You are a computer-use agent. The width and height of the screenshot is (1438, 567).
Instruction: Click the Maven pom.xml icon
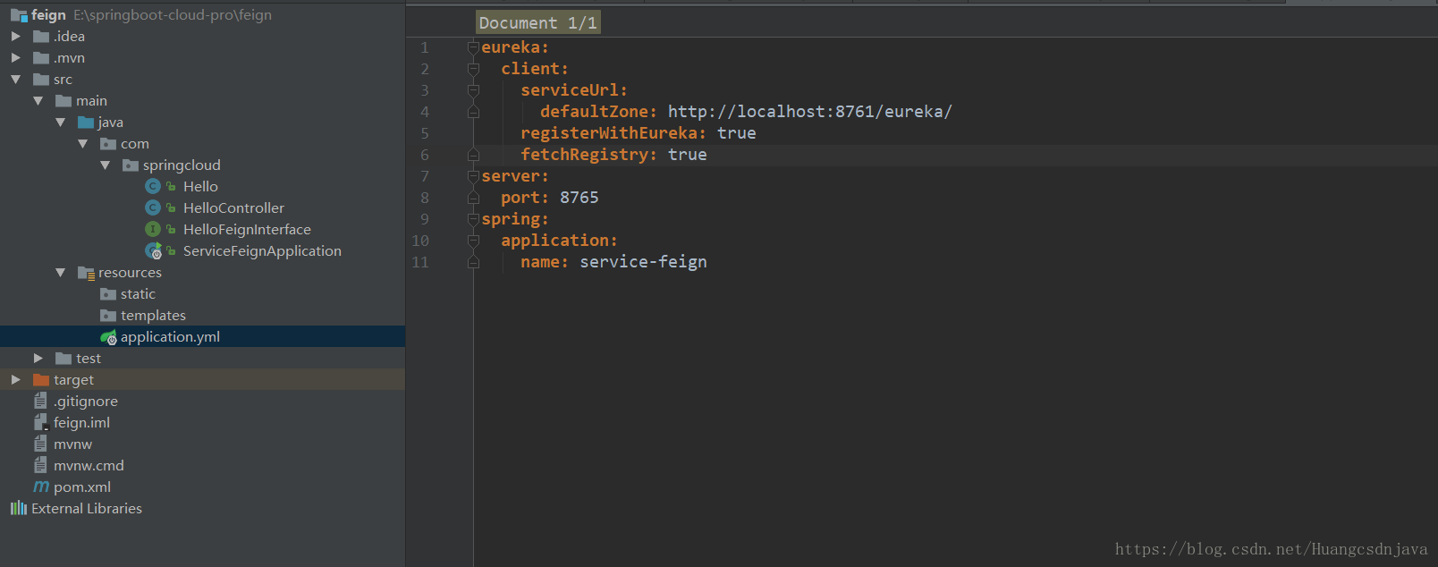pos(41,487)
